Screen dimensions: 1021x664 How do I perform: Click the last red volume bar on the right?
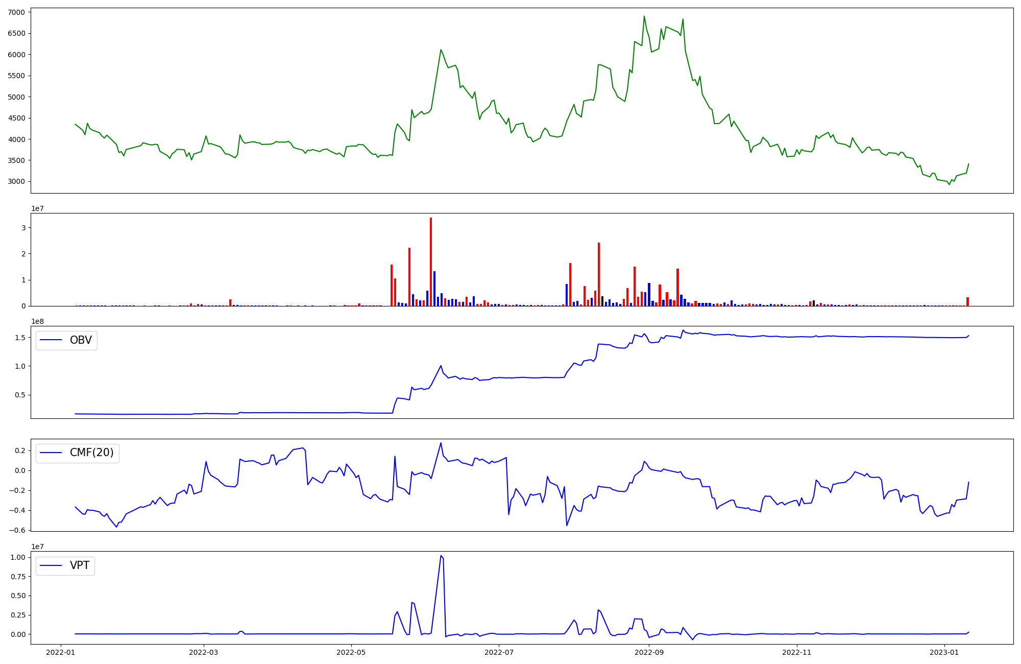967,302
